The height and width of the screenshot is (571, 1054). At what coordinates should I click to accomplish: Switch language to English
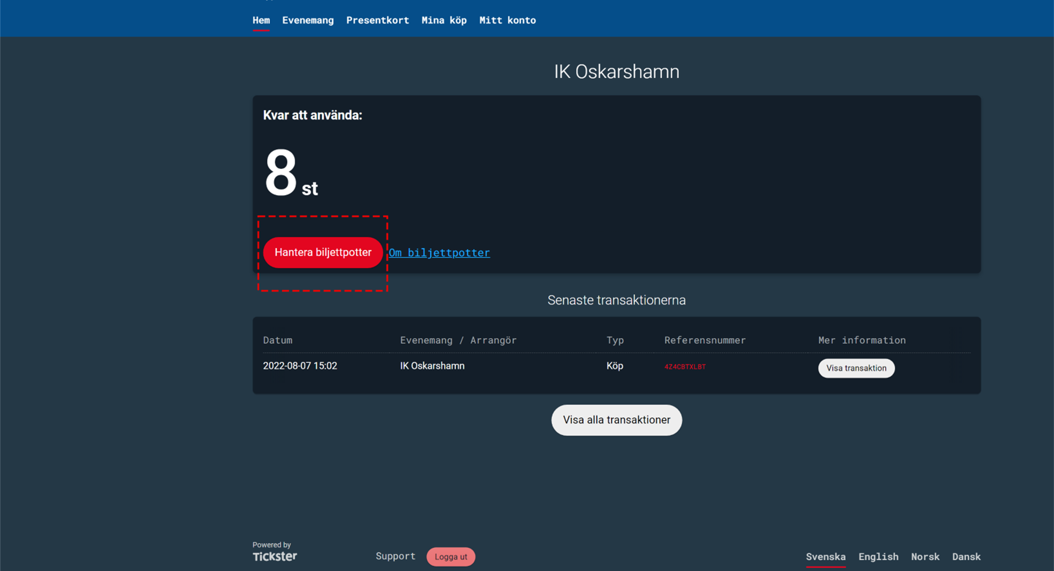click(x=878, y=557)
